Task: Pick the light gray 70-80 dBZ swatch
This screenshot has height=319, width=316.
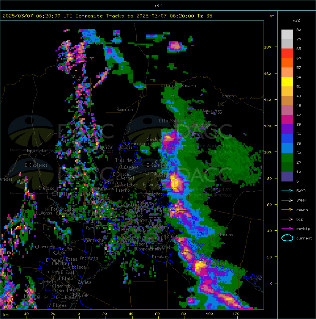Action: [x=287, y=34]
